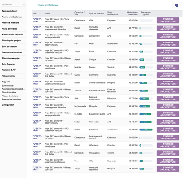Open Ressources humaines report link
Screen dimensions: 187x178
tap(11, 99)
